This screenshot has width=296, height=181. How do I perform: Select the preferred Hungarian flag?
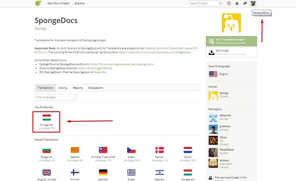click(47, 117)
